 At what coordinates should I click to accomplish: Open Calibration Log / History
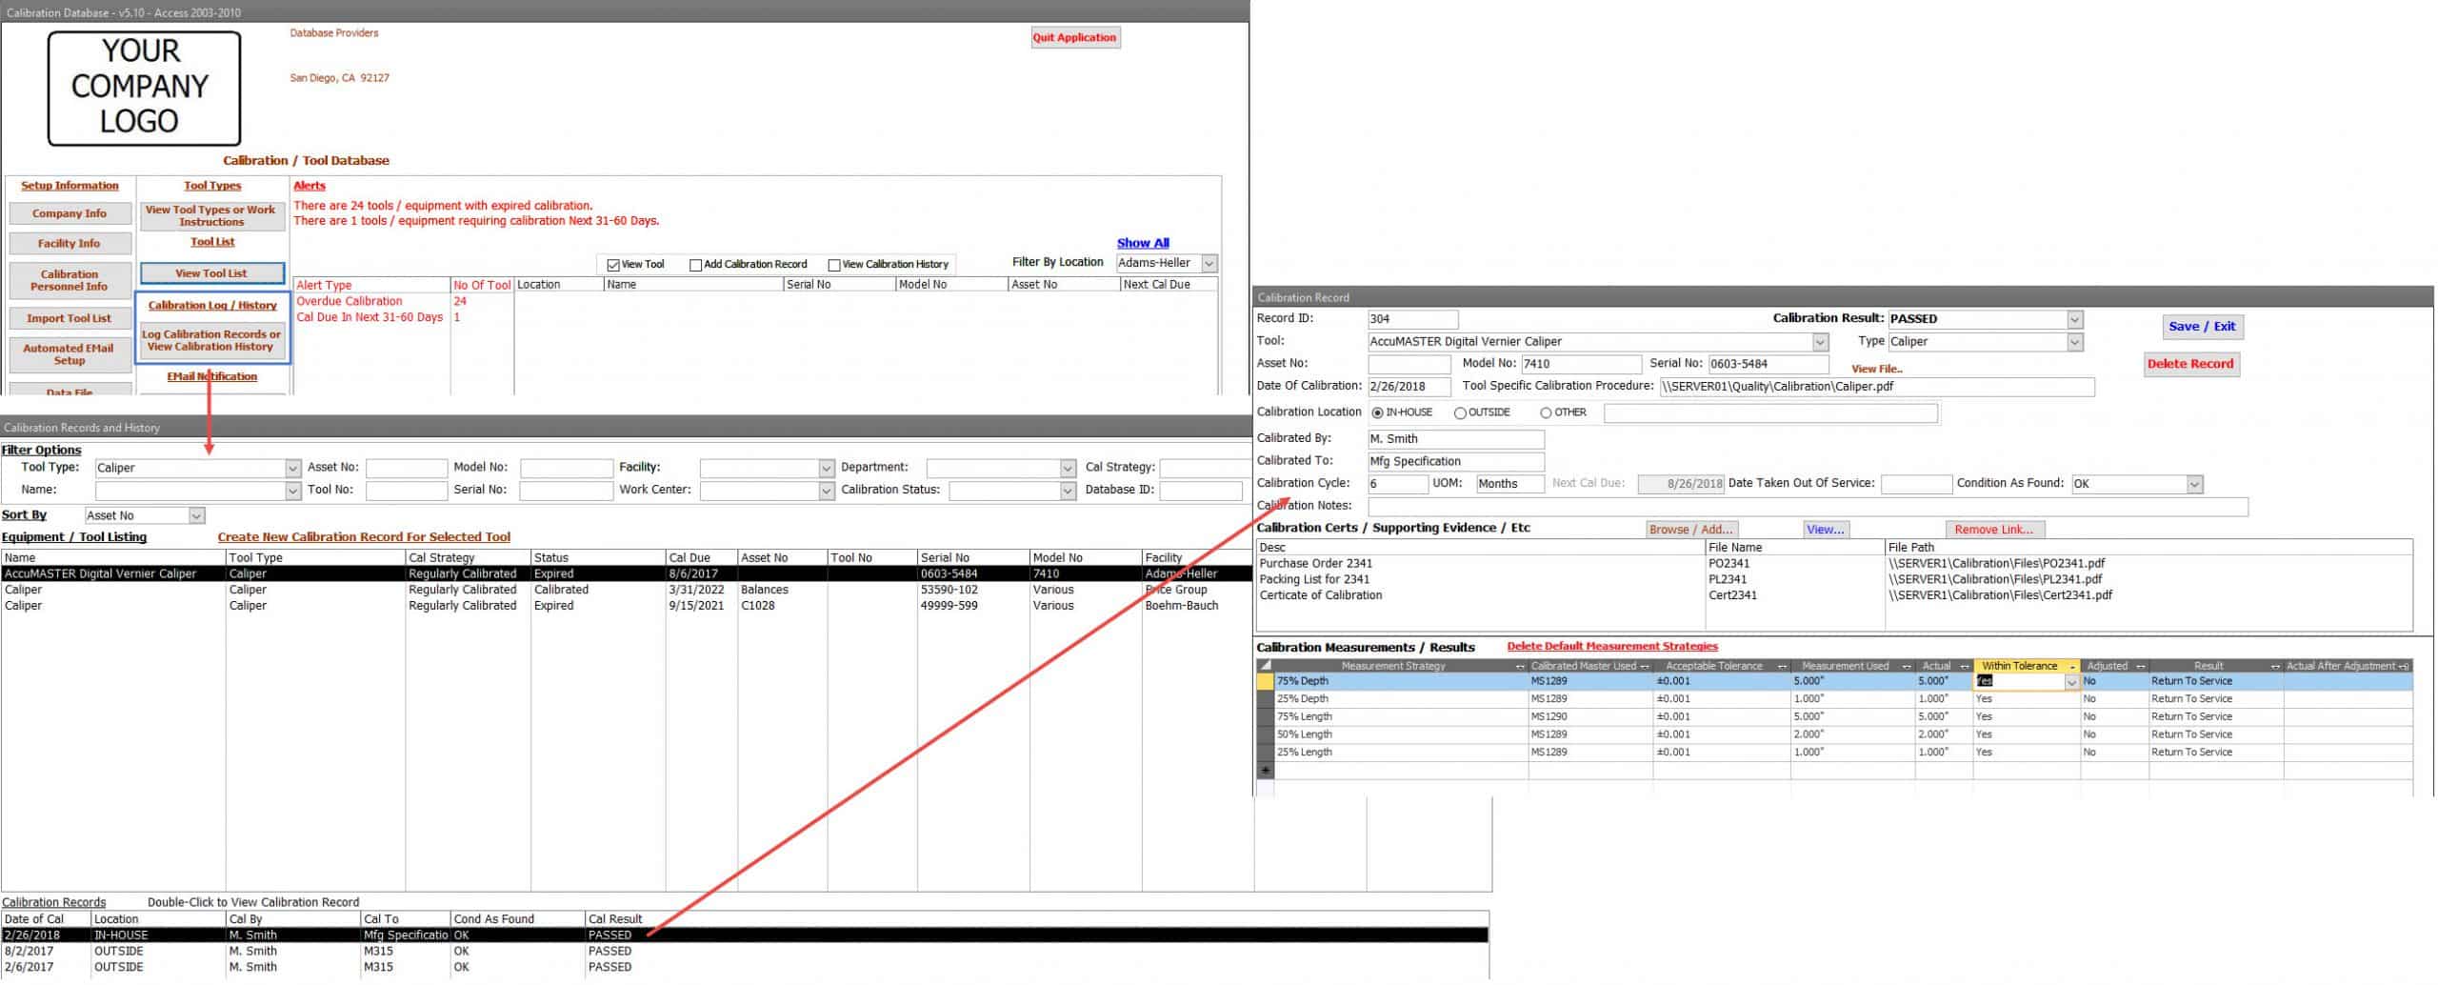[x=211, y=306]
